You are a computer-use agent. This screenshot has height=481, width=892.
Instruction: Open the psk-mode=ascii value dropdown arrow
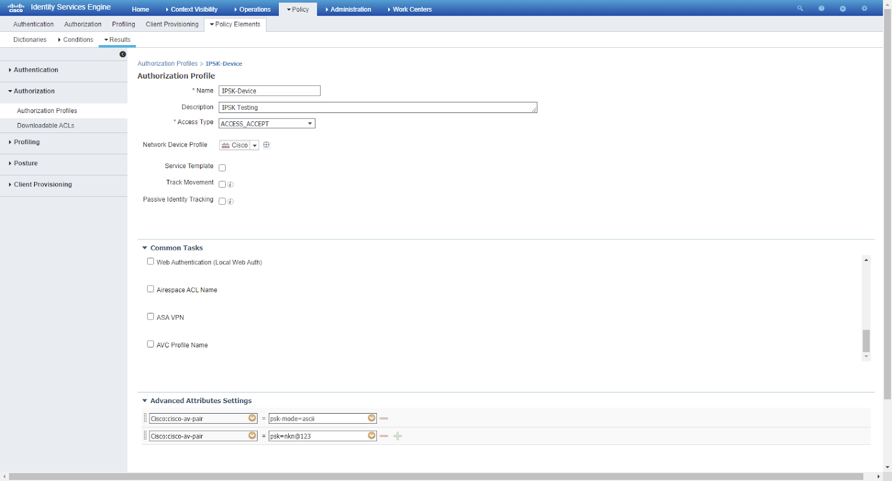372,418
